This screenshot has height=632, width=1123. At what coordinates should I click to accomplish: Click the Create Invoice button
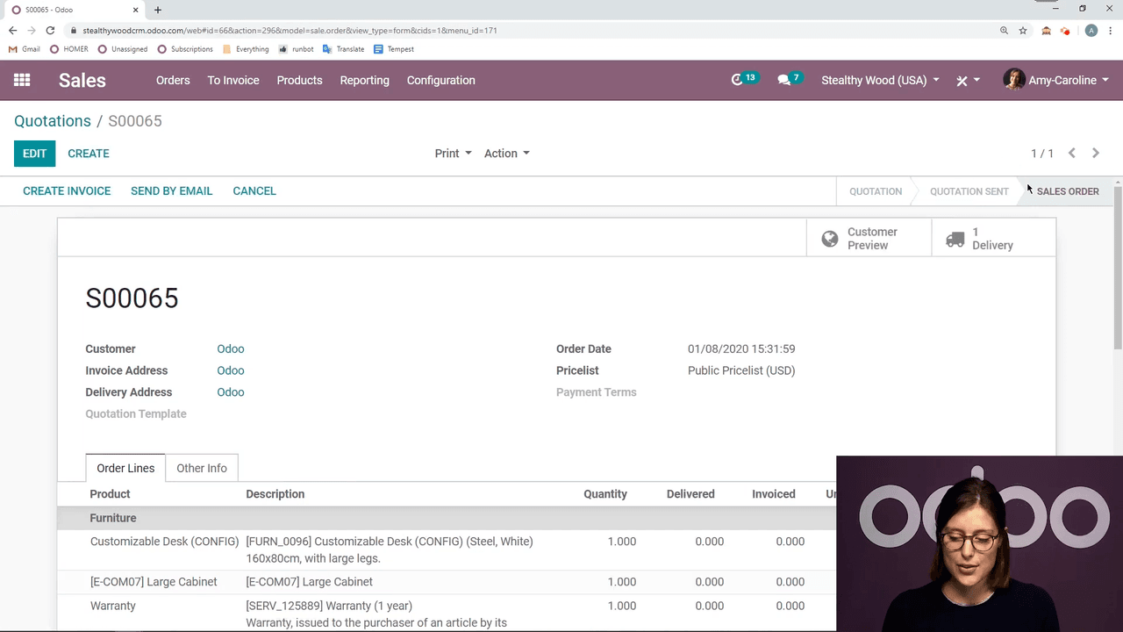coord(67,190)
